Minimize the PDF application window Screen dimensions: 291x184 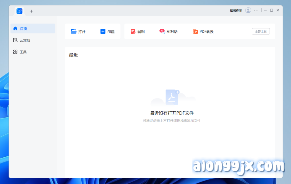pos(265,10)
